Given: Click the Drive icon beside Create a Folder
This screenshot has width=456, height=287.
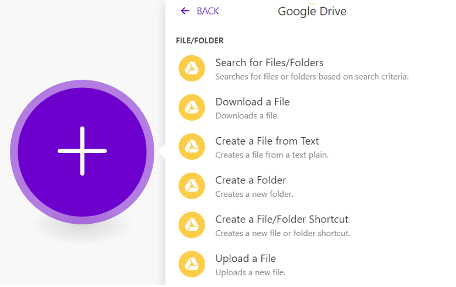Looking at the screenshot, I should point(192,186).
